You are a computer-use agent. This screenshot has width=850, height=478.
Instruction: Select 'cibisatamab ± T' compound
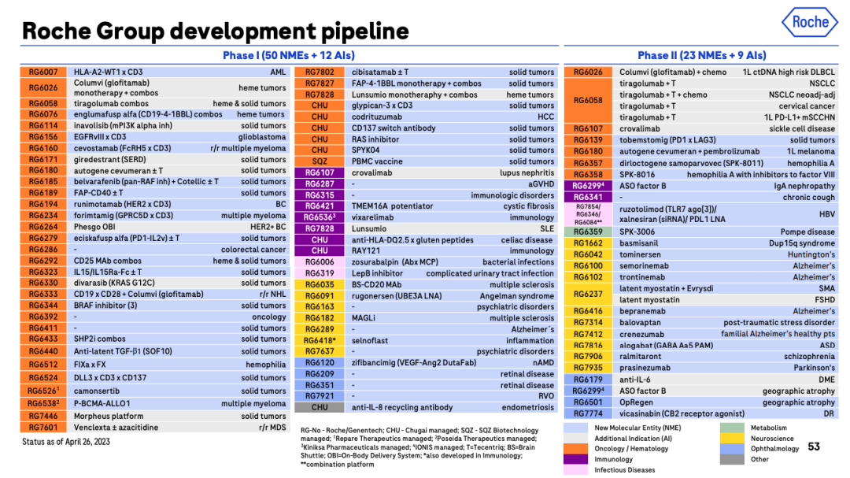380,72
